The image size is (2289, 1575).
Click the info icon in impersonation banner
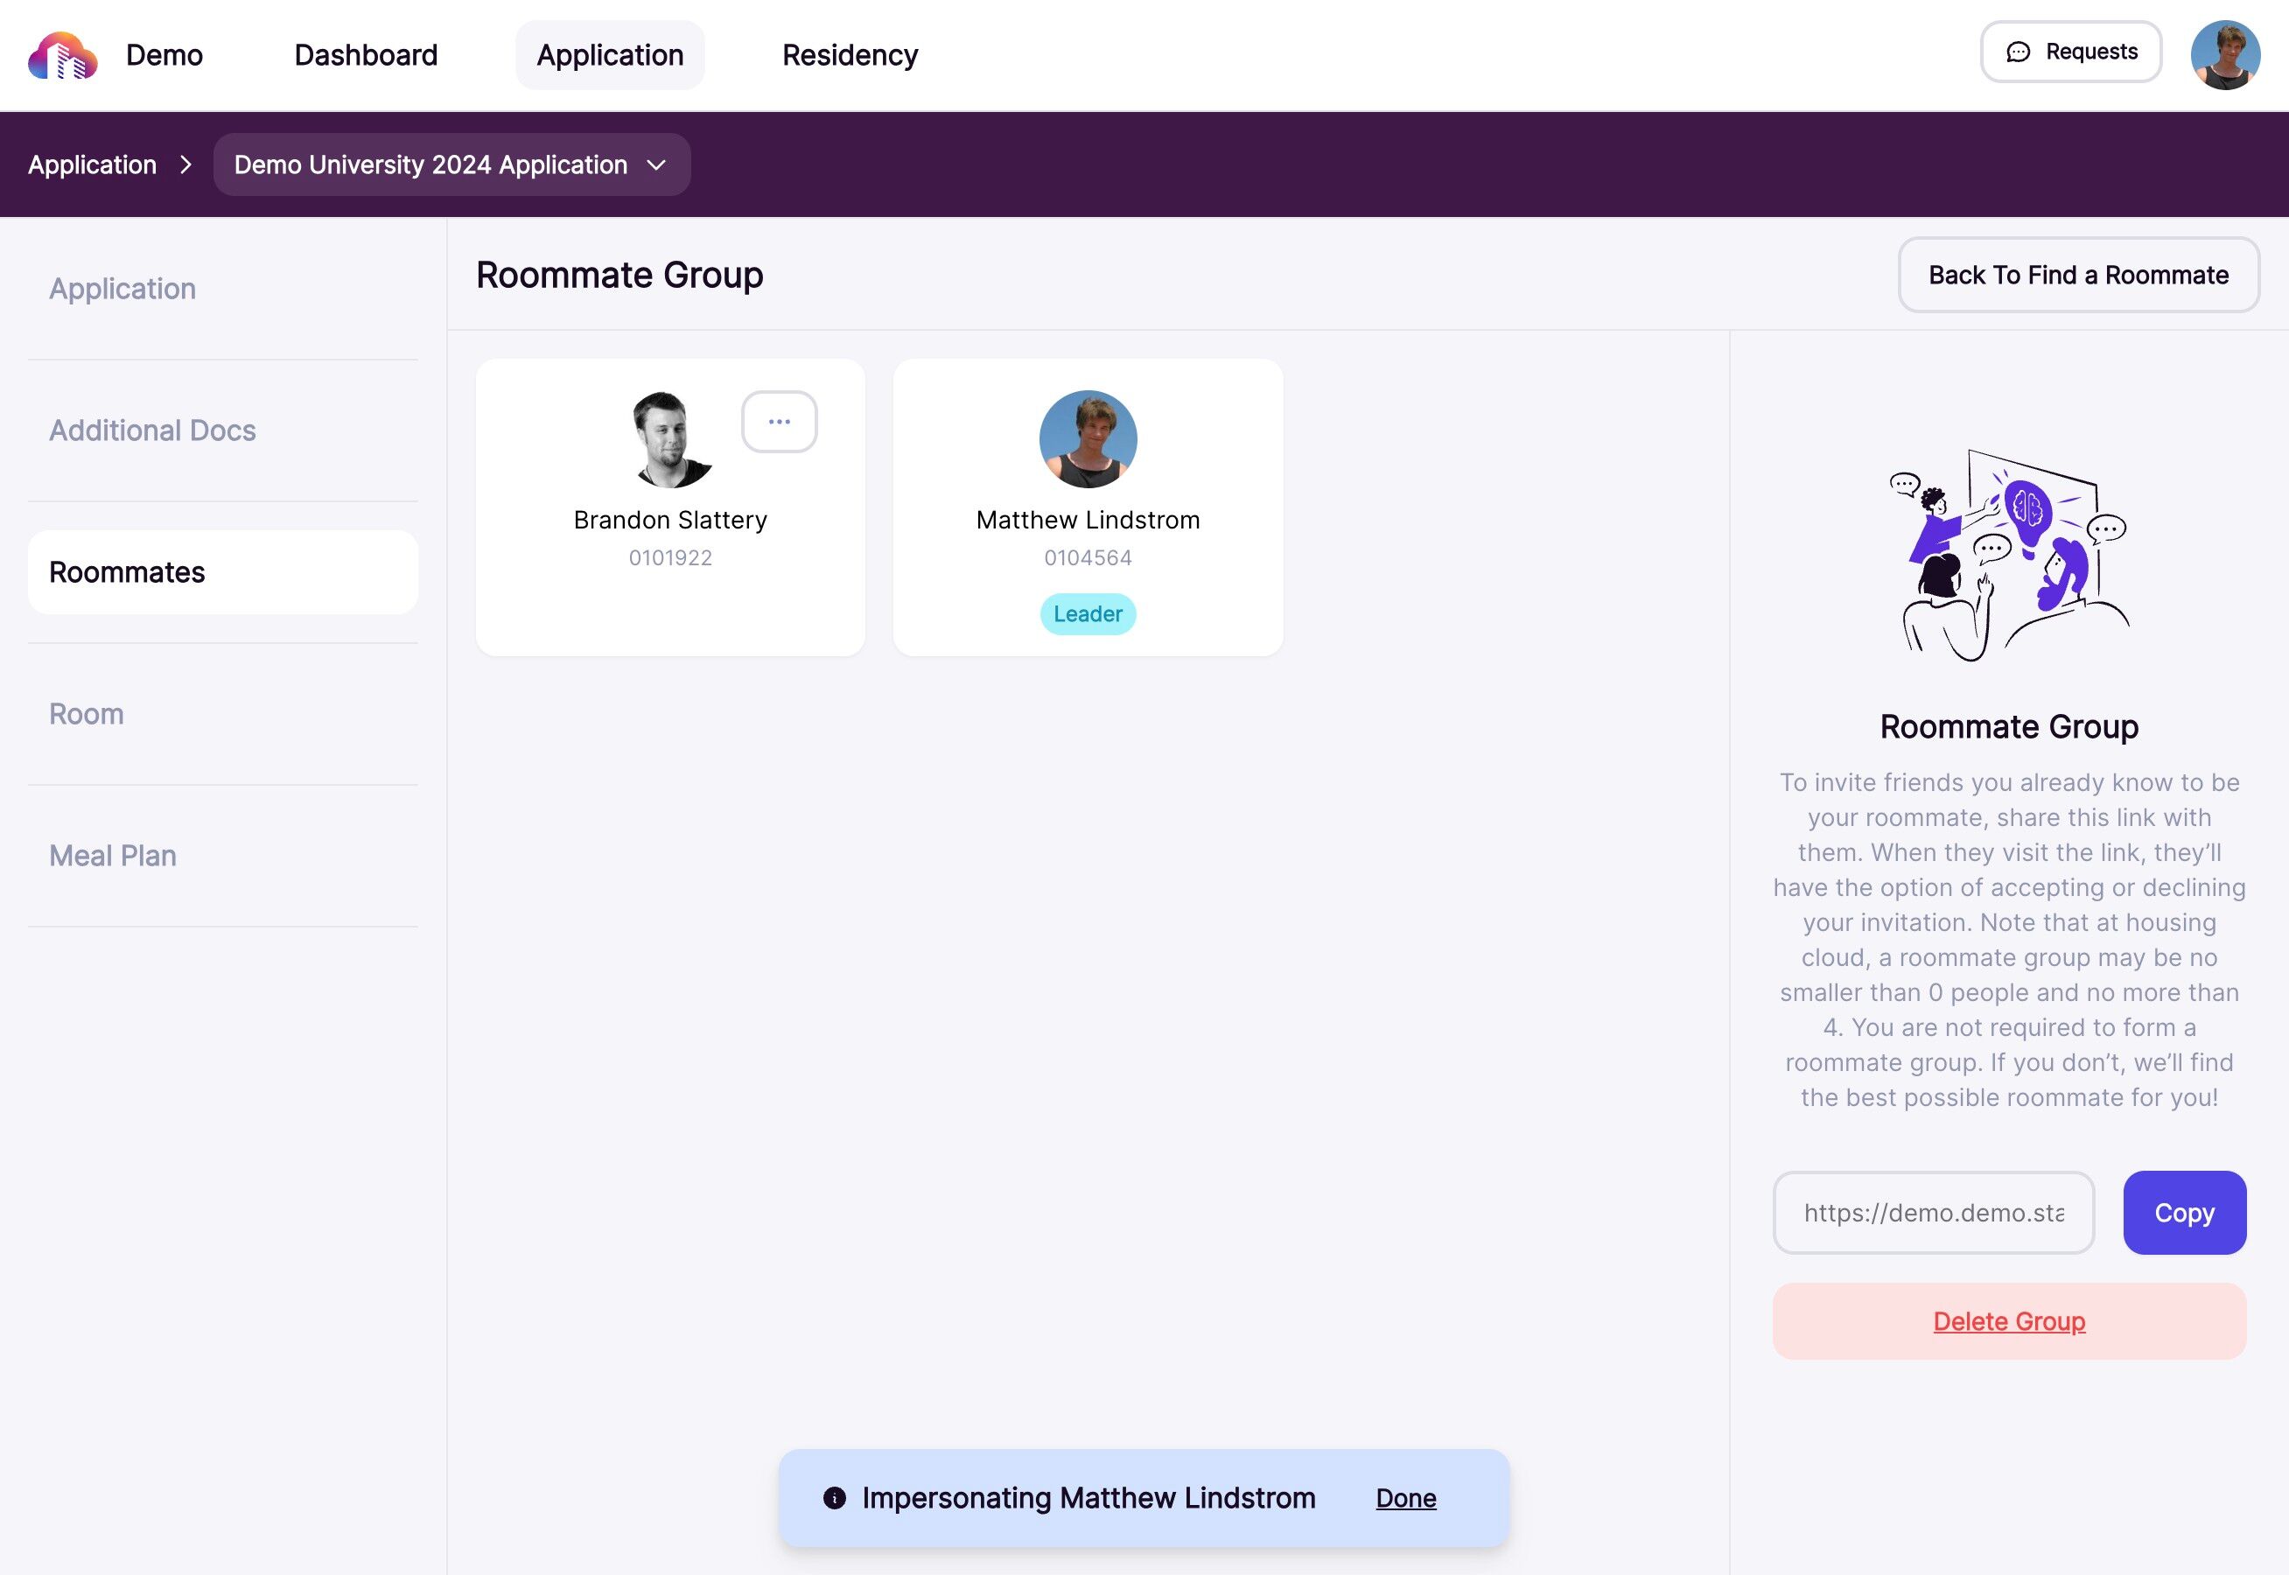click(x=834, y=1498)
